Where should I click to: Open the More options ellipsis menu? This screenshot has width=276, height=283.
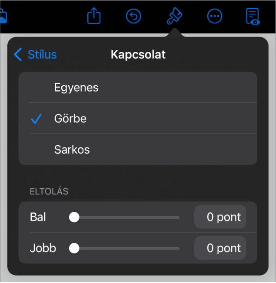tap(215, 17)
